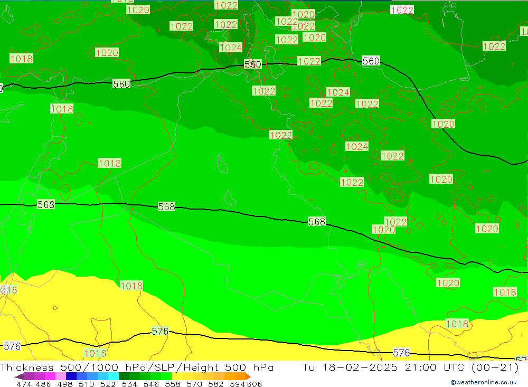
Task: Click the legend value 570
Action: click(194, 384)
